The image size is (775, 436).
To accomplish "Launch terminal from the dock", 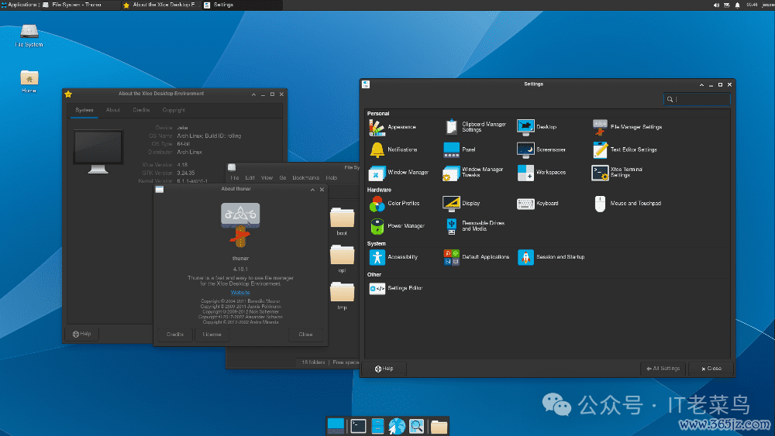I will [x=358, y=426].
